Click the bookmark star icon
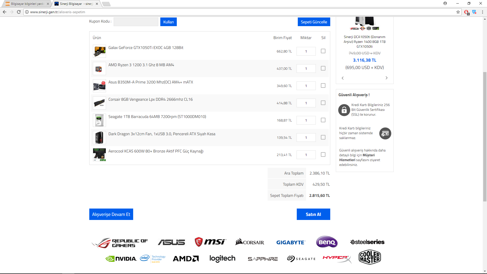The height and width of the screenshot is (274, 487). [x=458, y=12]
